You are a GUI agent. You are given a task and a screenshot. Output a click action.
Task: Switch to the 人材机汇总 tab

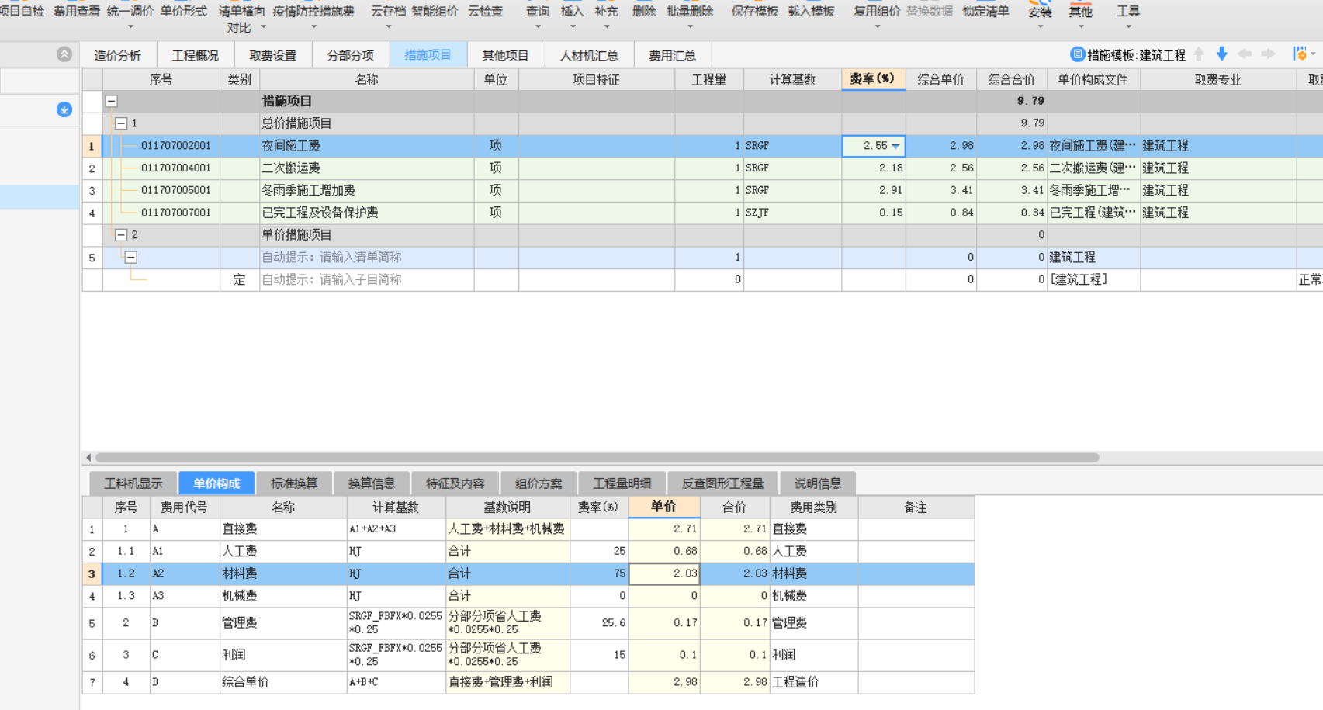pyautogui.click(x=590, y=55)
